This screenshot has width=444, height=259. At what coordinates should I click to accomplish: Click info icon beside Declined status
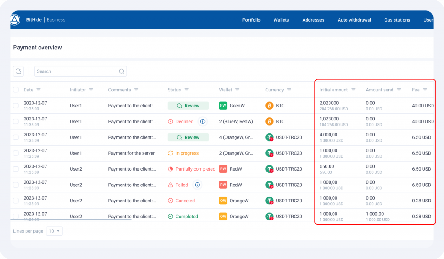tap(202, 122)
